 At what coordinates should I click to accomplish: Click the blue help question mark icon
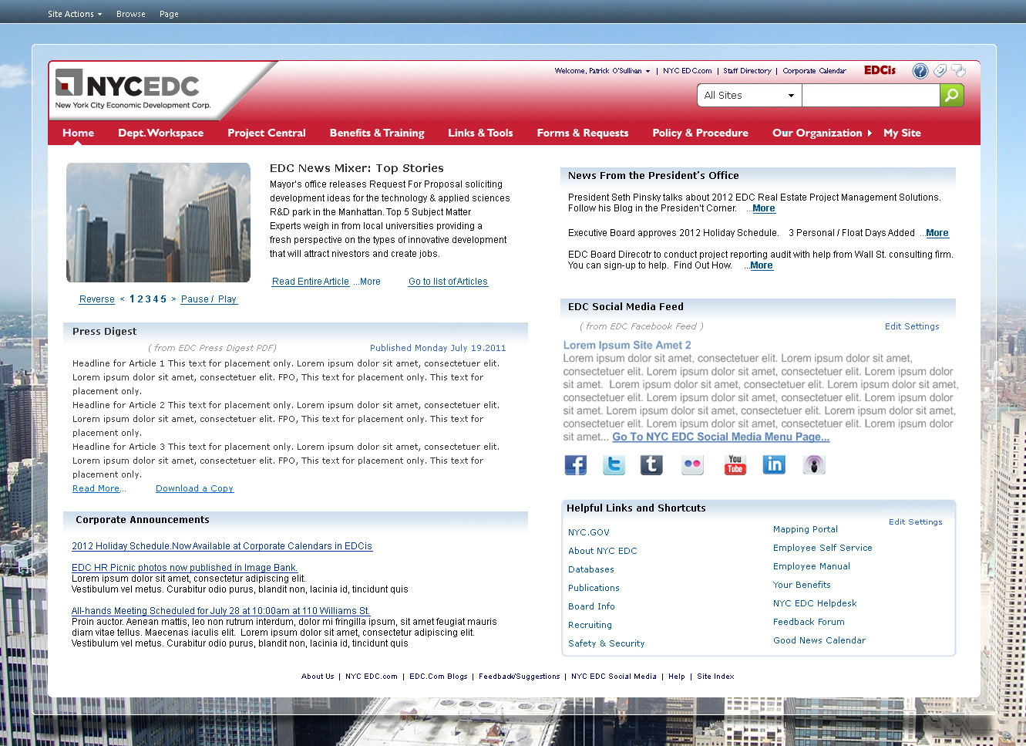[x=920, y=71]
